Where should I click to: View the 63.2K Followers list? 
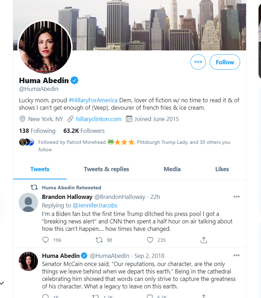point(84,131)
